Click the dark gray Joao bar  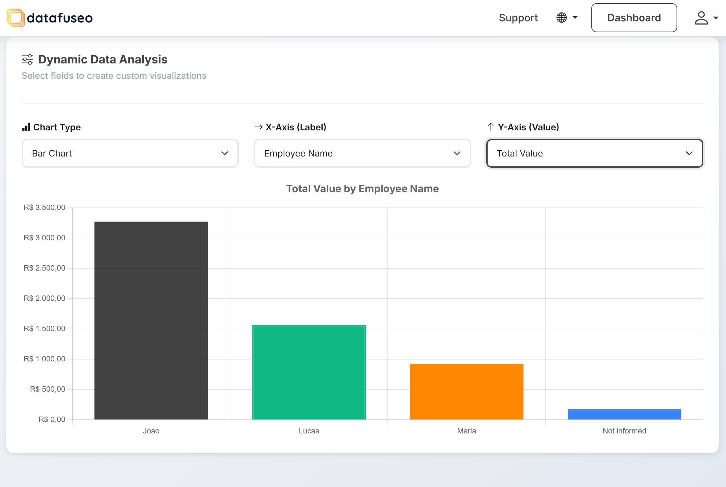tap(151, 320)
